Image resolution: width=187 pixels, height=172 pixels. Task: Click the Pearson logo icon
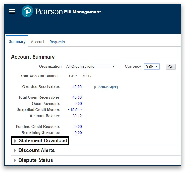[x=27, y=12]
